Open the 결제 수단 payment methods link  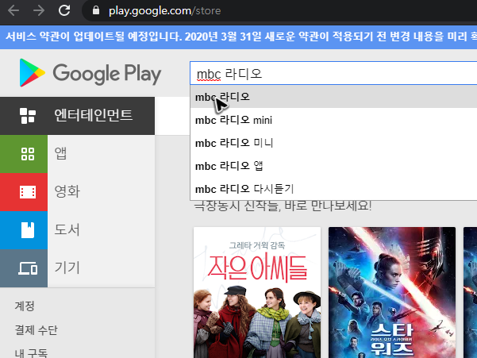click(x=37, y=330)
